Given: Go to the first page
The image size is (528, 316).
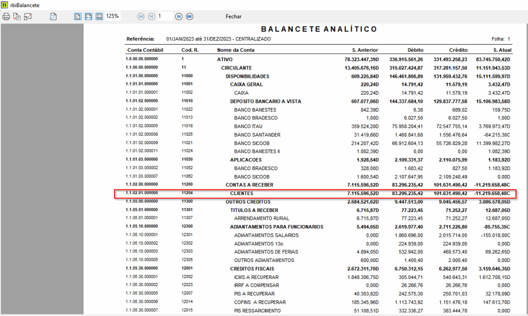Looking at the screenshot, I should click(140, 16).
